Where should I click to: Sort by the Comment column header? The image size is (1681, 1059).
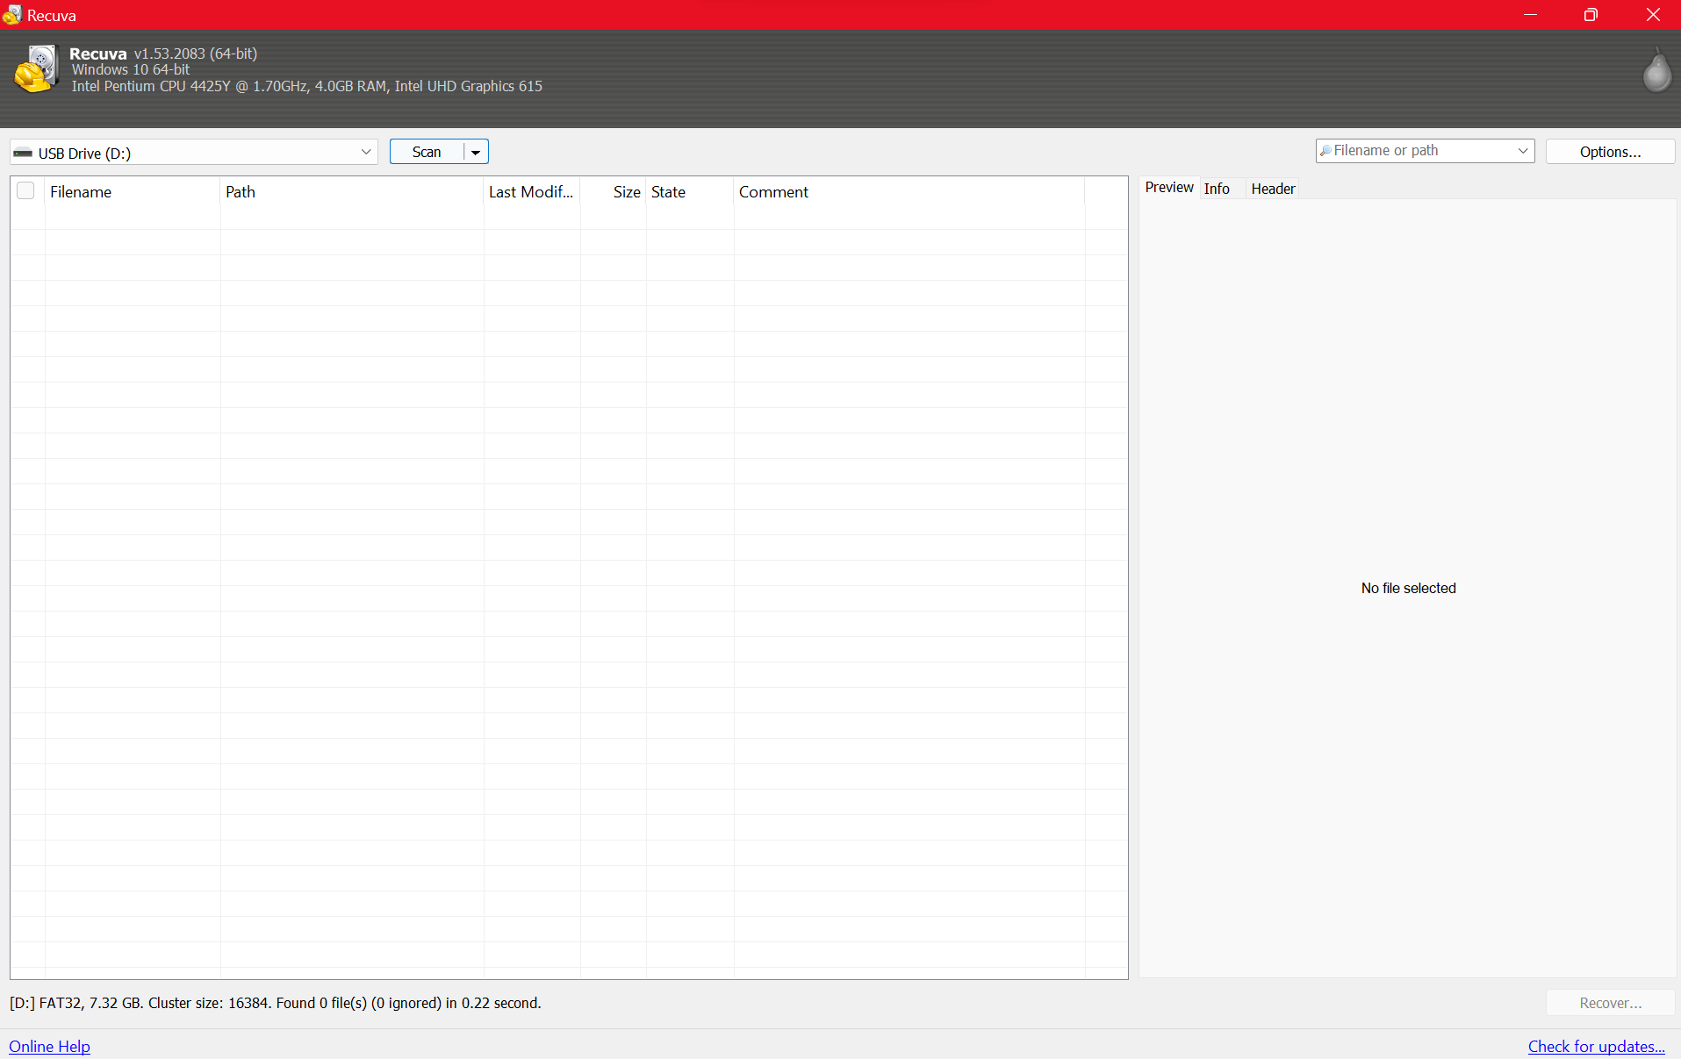point(909,191)
